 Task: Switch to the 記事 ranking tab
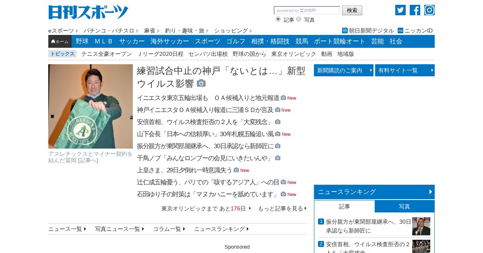point(345,206)
